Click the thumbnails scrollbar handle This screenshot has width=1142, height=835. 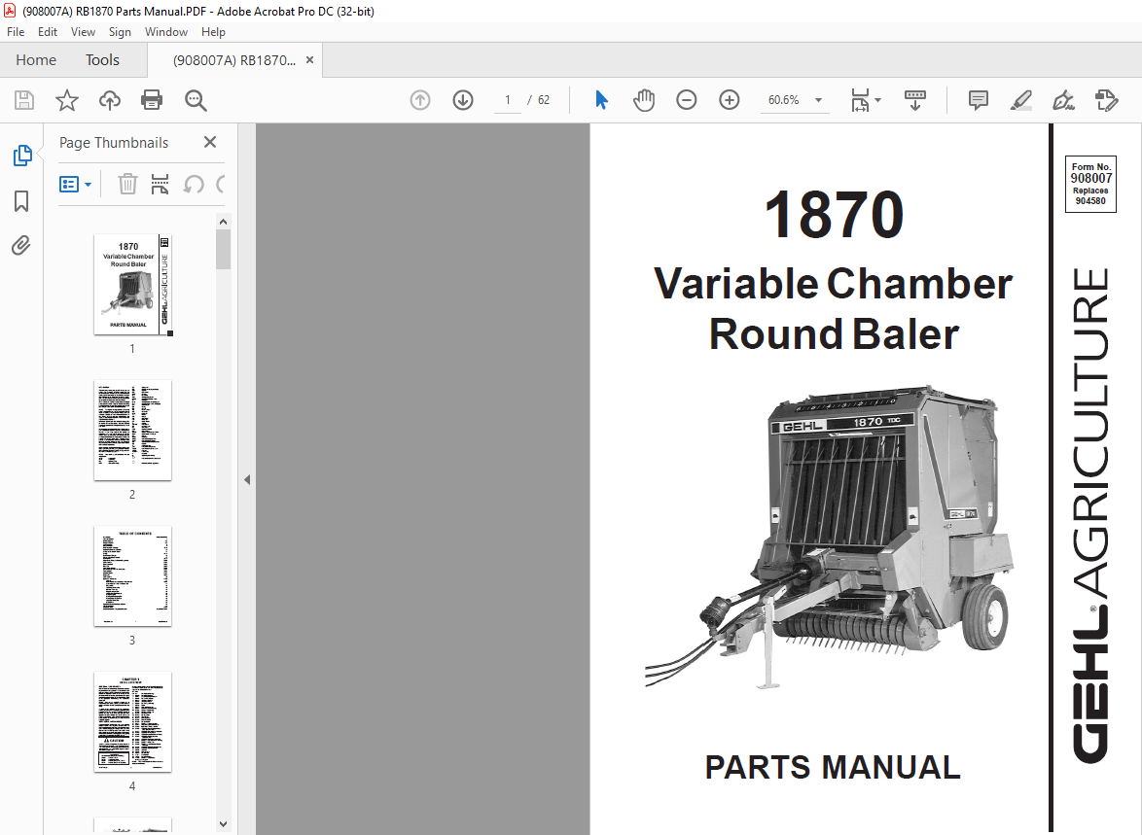pos(224,249)
